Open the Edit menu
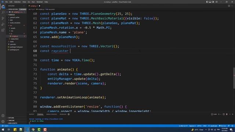 coord(11,2)
